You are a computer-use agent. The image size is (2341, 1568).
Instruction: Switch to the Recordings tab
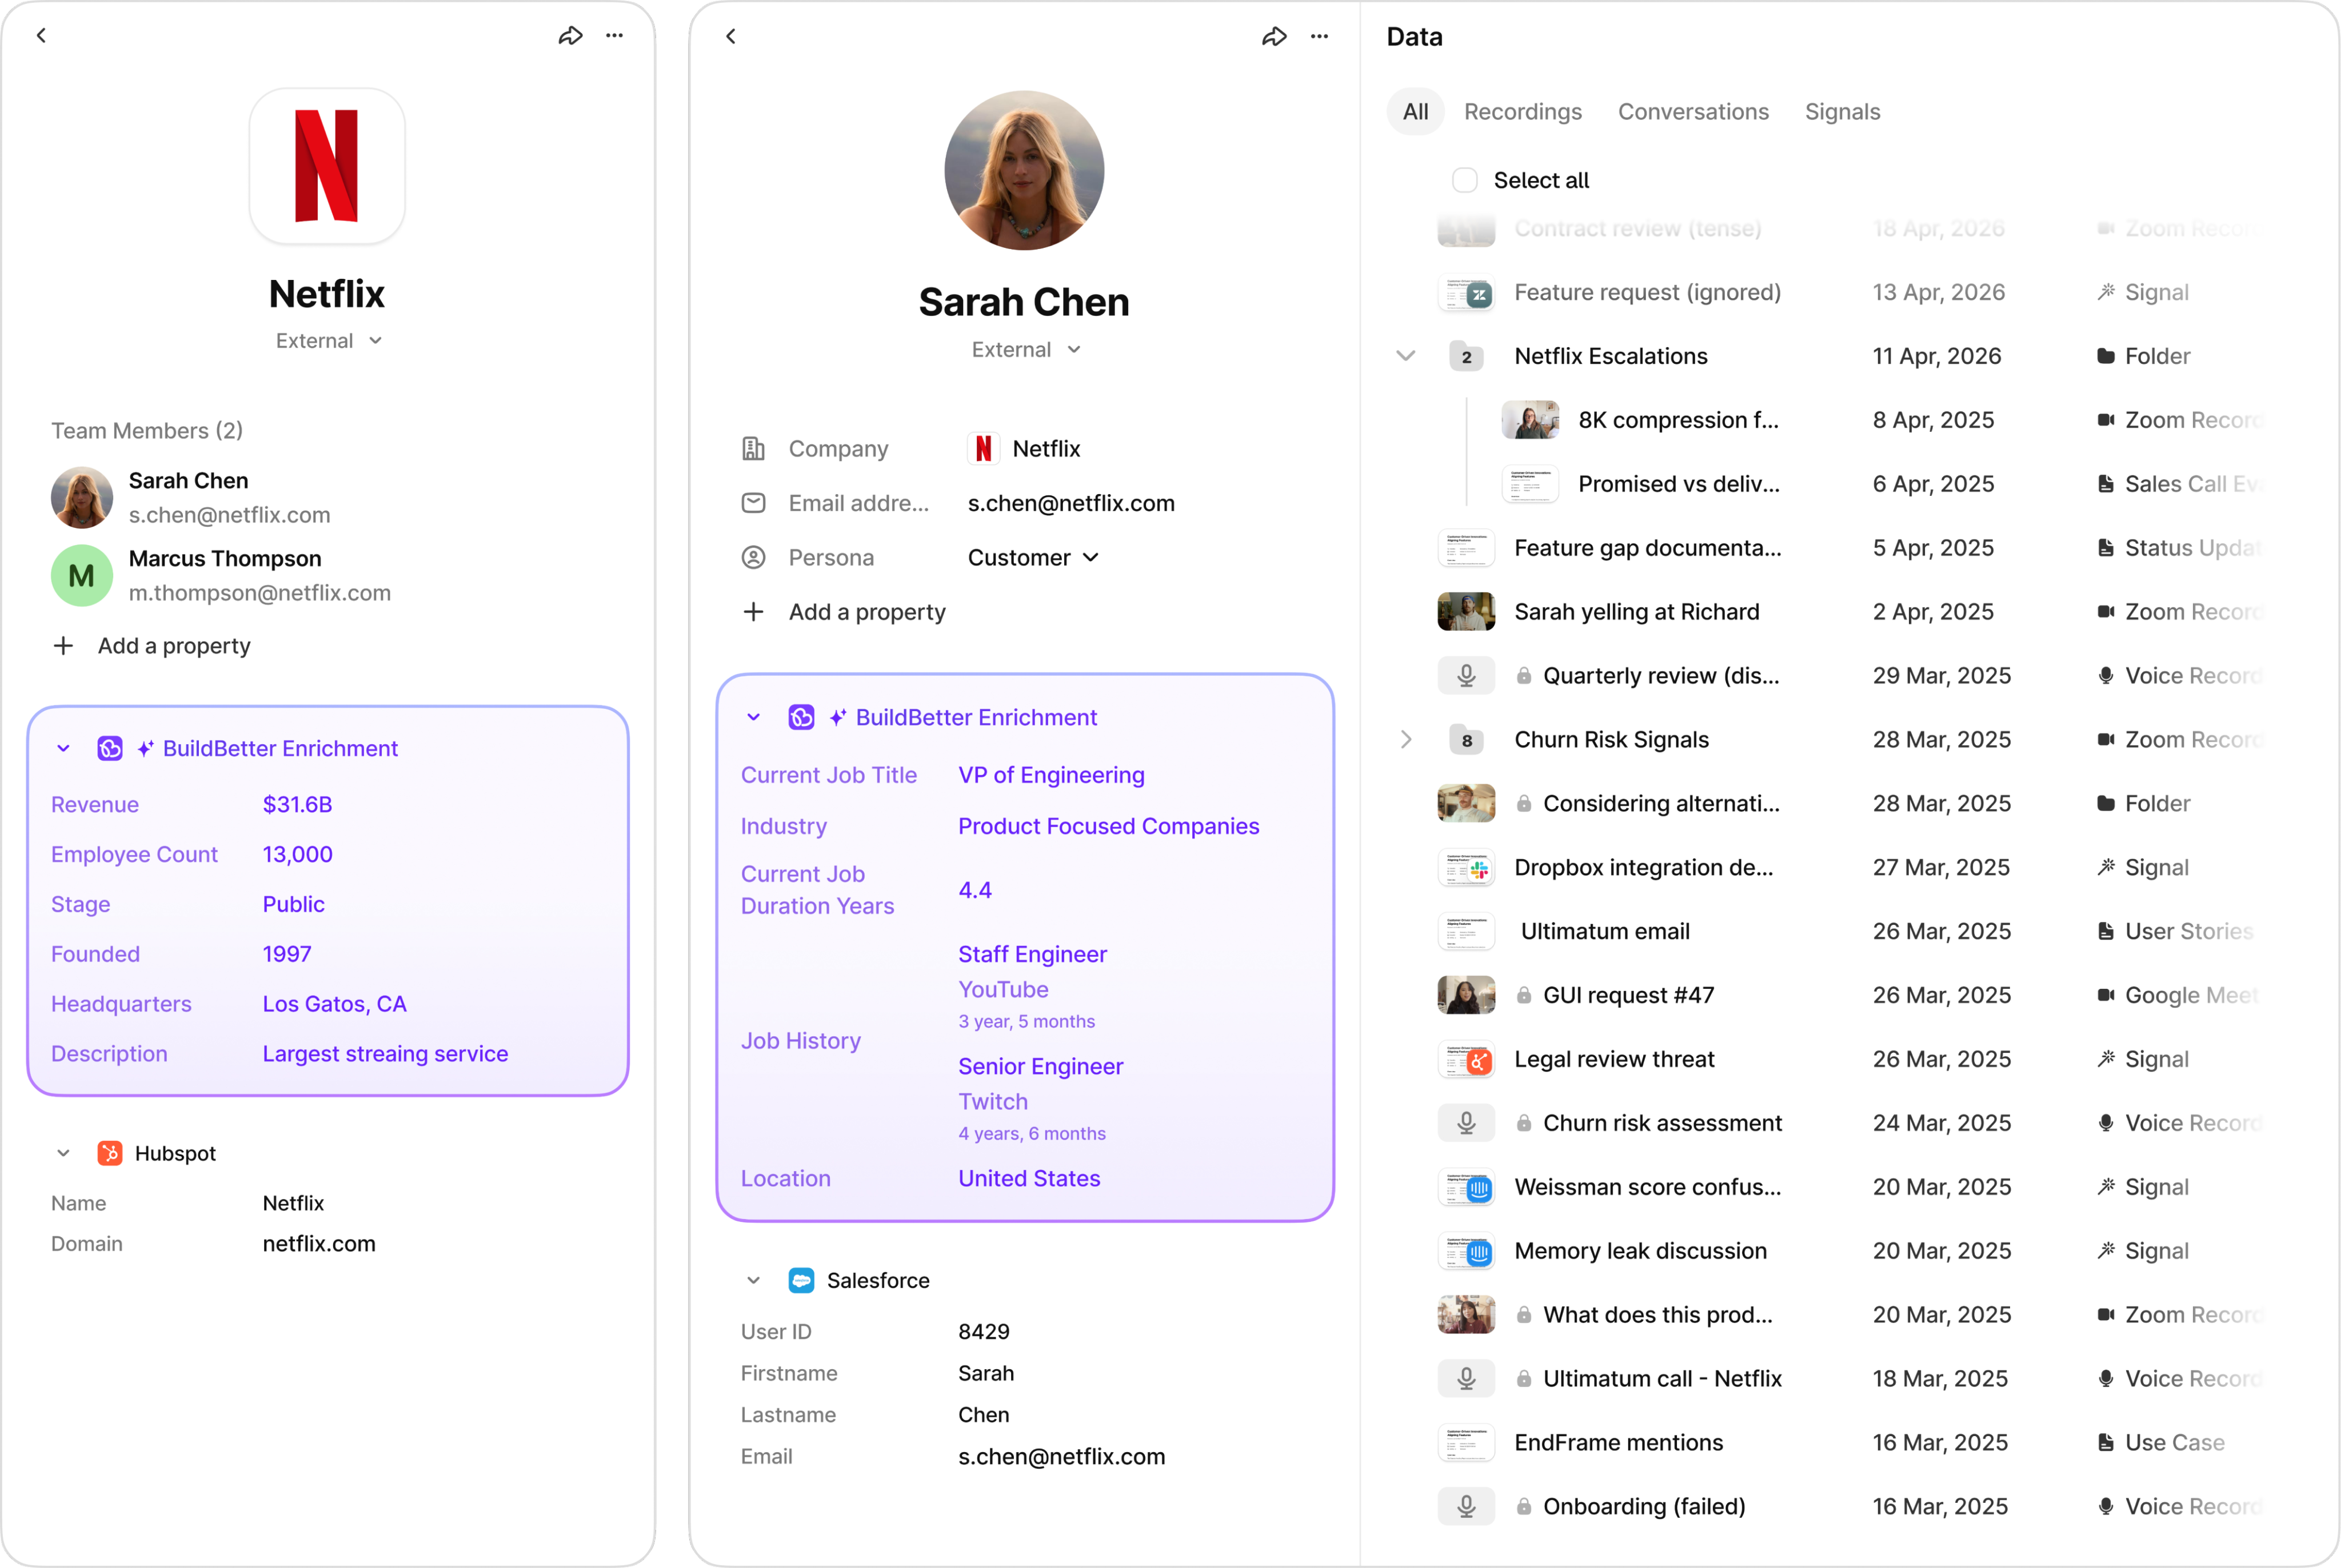[1523, 112]
